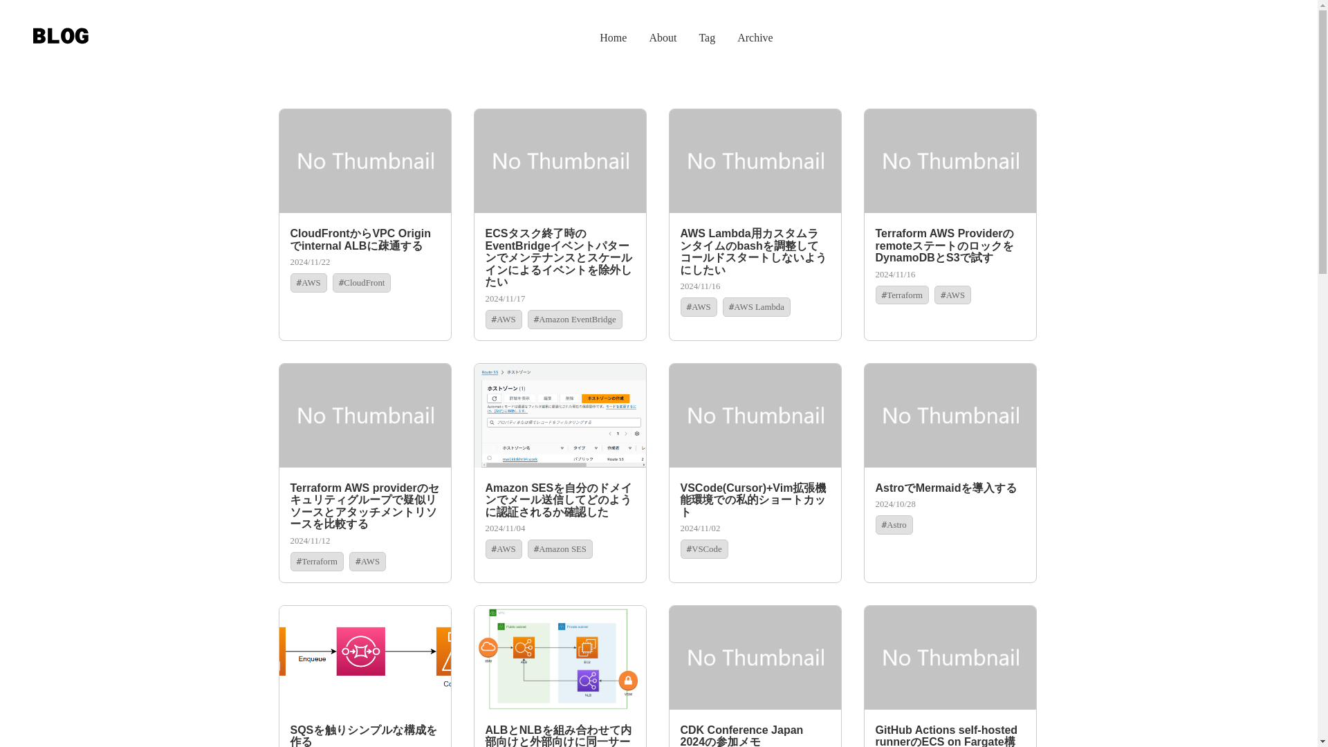The width and height of the screenshot is (1328, 747).
Task: Click #Terraform tag on remote state article
Action: coord(902,295)
